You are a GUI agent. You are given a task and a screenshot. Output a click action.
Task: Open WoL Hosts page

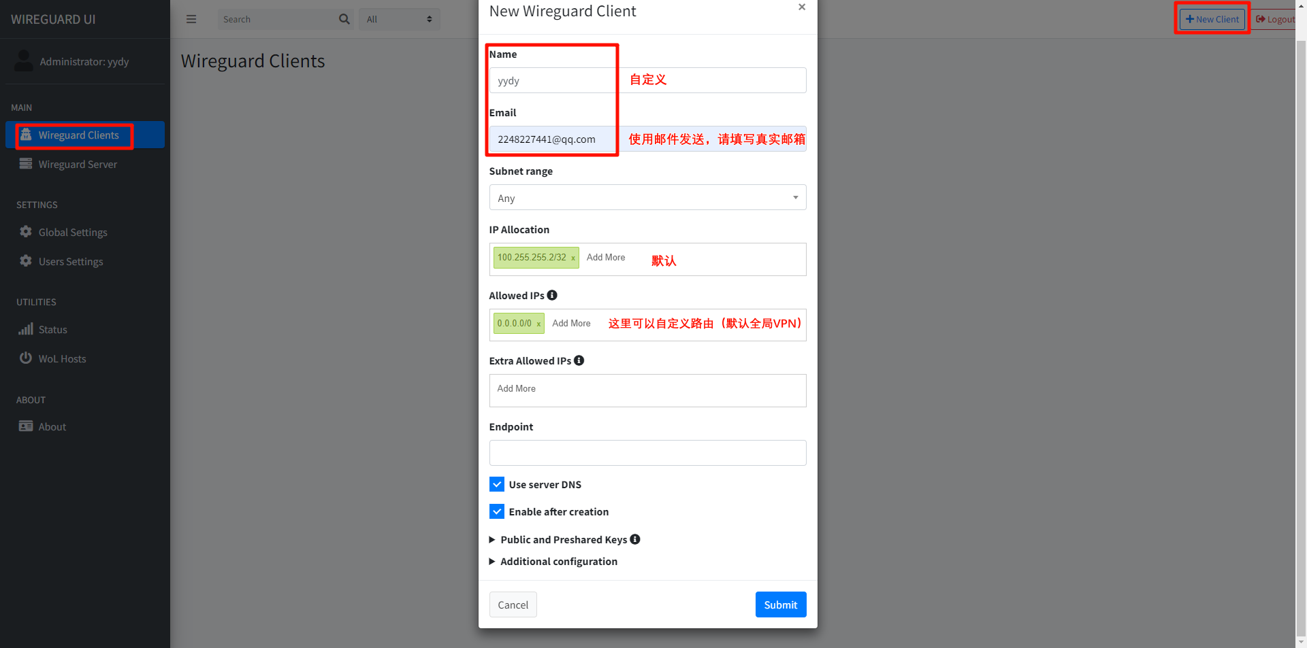(85, 358)
